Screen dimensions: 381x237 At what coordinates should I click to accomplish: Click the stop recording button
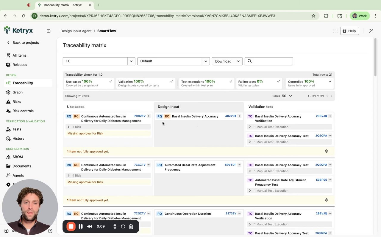pos(71,226)
